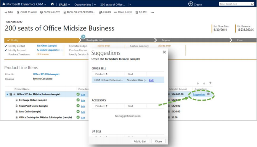Click the active stage flag icon

(x=83, y=36)
